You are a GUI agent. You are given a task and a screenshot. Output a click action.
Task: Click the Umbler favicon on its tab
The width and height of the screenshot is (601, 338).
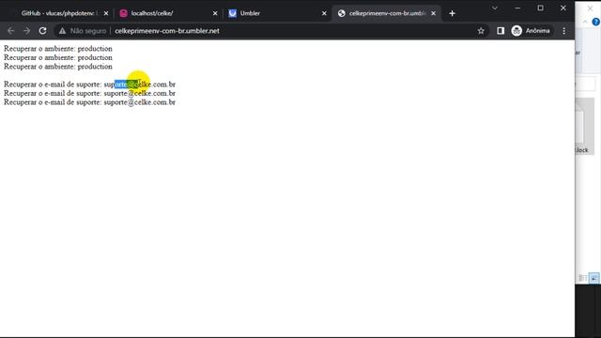[232, 13]
